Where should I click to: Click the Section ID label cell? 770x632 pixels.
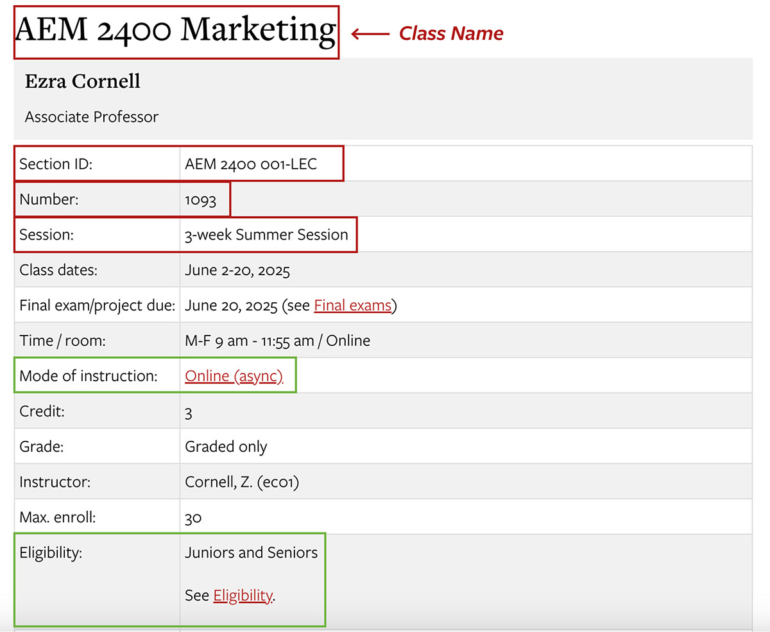coord(56,164)
